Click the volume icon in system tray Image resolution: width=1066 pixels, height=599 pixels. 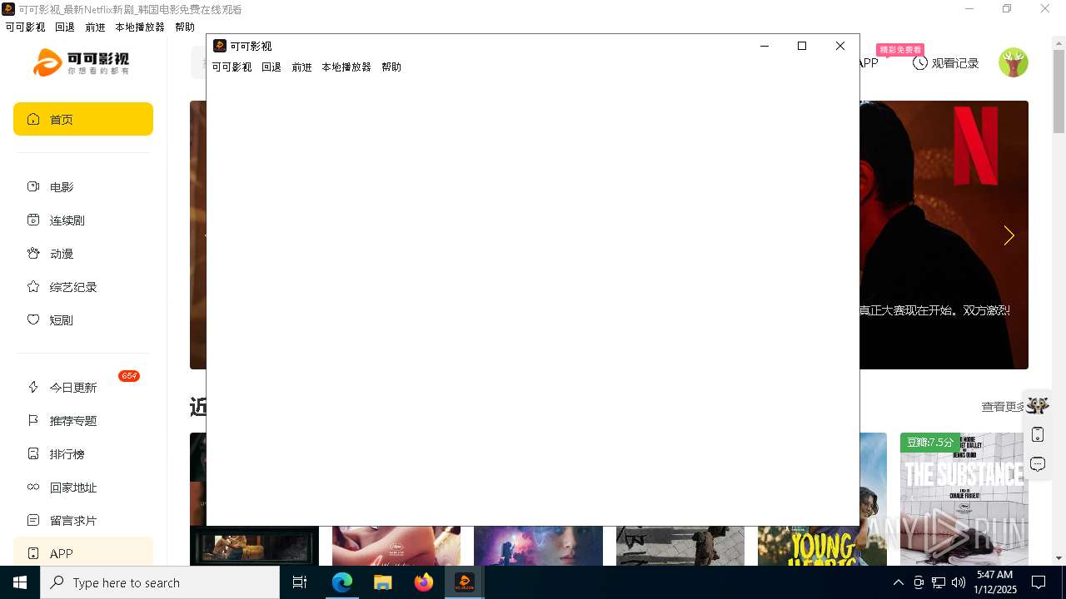click(959, 582)
